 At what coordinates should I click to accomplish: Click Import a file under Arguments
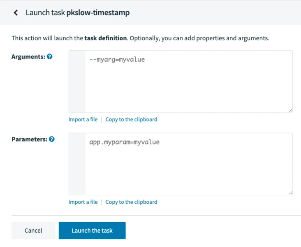click(83, 119)
